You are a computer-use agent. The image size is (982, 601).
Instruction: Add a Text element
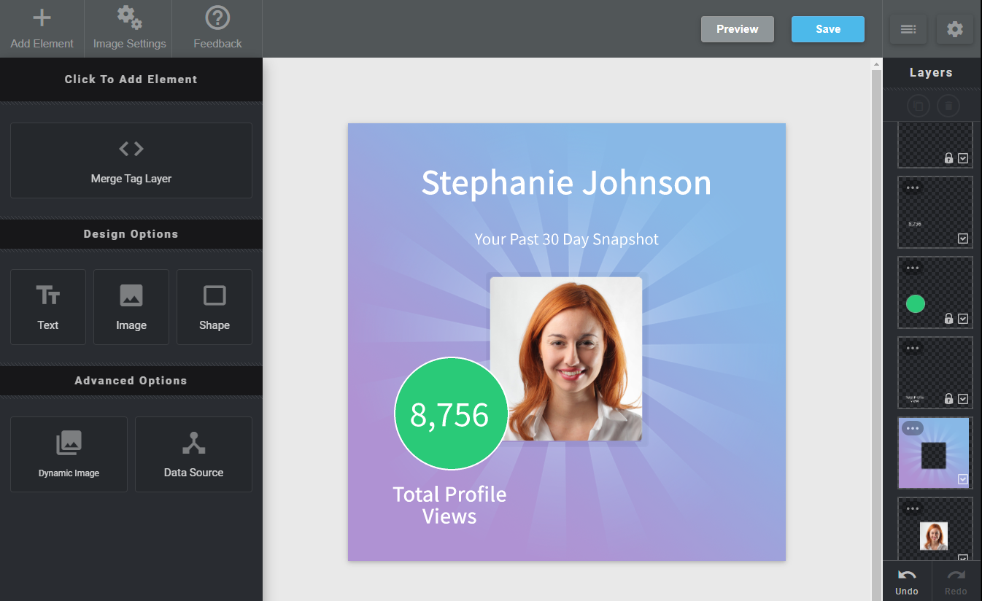(x=48, y=307)
